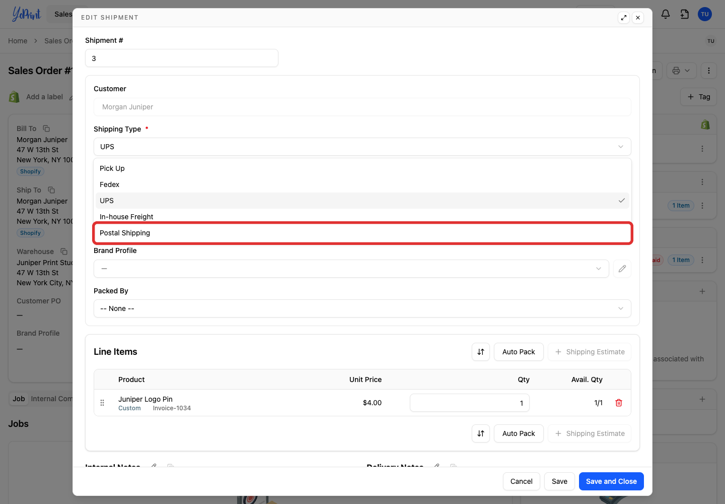Open the notifications bell
725x504 pixels.
[666, 14]
